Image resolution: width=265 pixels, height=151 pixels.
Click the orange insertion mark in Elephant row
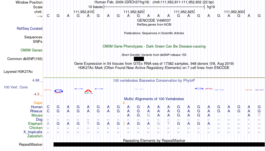(124, 123)
